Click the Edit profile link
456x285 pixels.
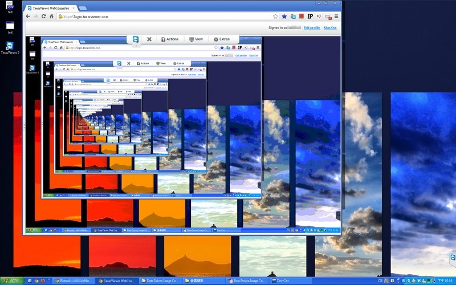tap(311, 27)
